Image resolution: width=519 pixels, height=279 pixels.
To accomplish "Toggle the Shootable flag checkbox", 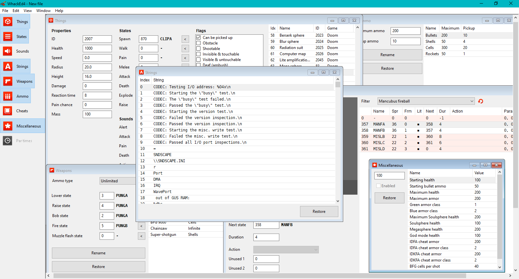I will [199, 49].
